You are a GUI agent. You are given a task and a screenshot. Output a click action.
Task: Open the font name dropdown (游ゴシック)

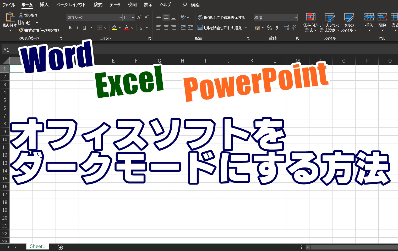point(121,18)
